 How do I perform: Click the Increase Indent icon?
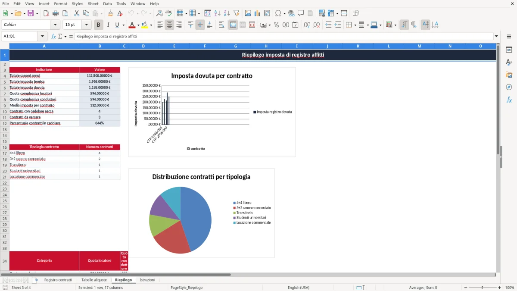[328, 25]
